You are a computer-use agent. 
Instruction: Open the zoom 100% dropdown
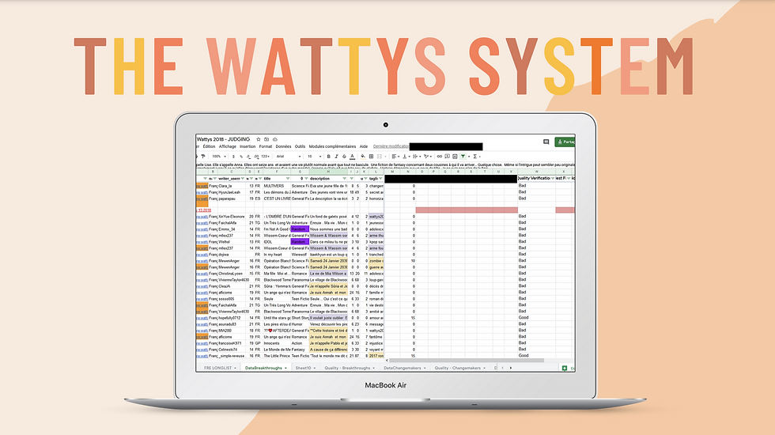point(220,157)
